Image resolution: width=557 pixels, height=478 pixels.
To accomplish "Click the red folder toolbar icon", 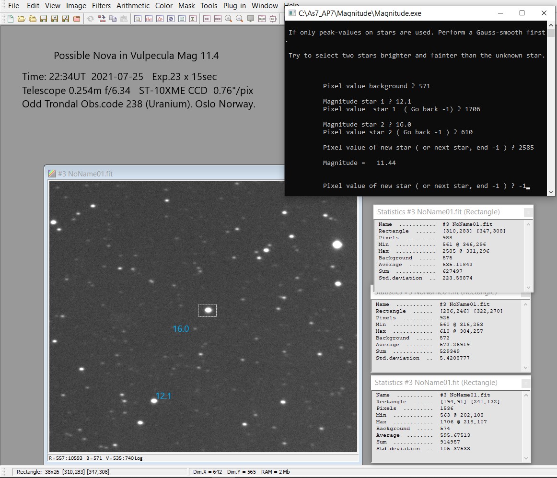I will click(77, 19).
